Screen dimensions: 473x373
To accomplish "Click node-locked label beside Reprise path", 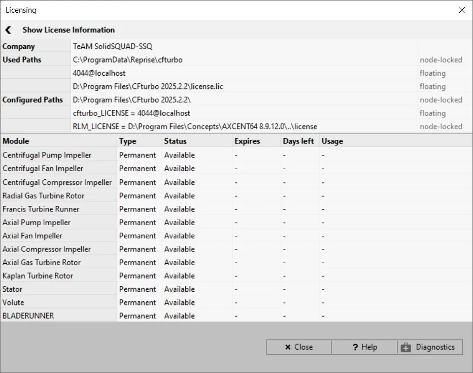I will pyautogui.click(x=441, y=60).
